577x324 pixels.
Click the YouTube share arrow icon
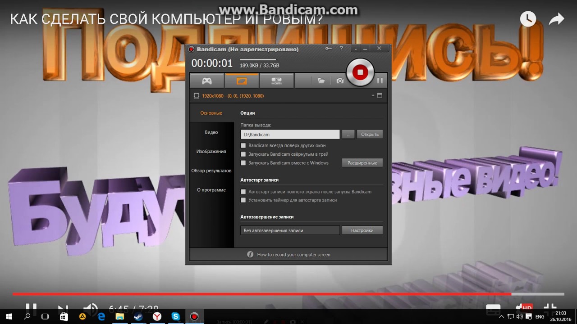tap(557, 19)
